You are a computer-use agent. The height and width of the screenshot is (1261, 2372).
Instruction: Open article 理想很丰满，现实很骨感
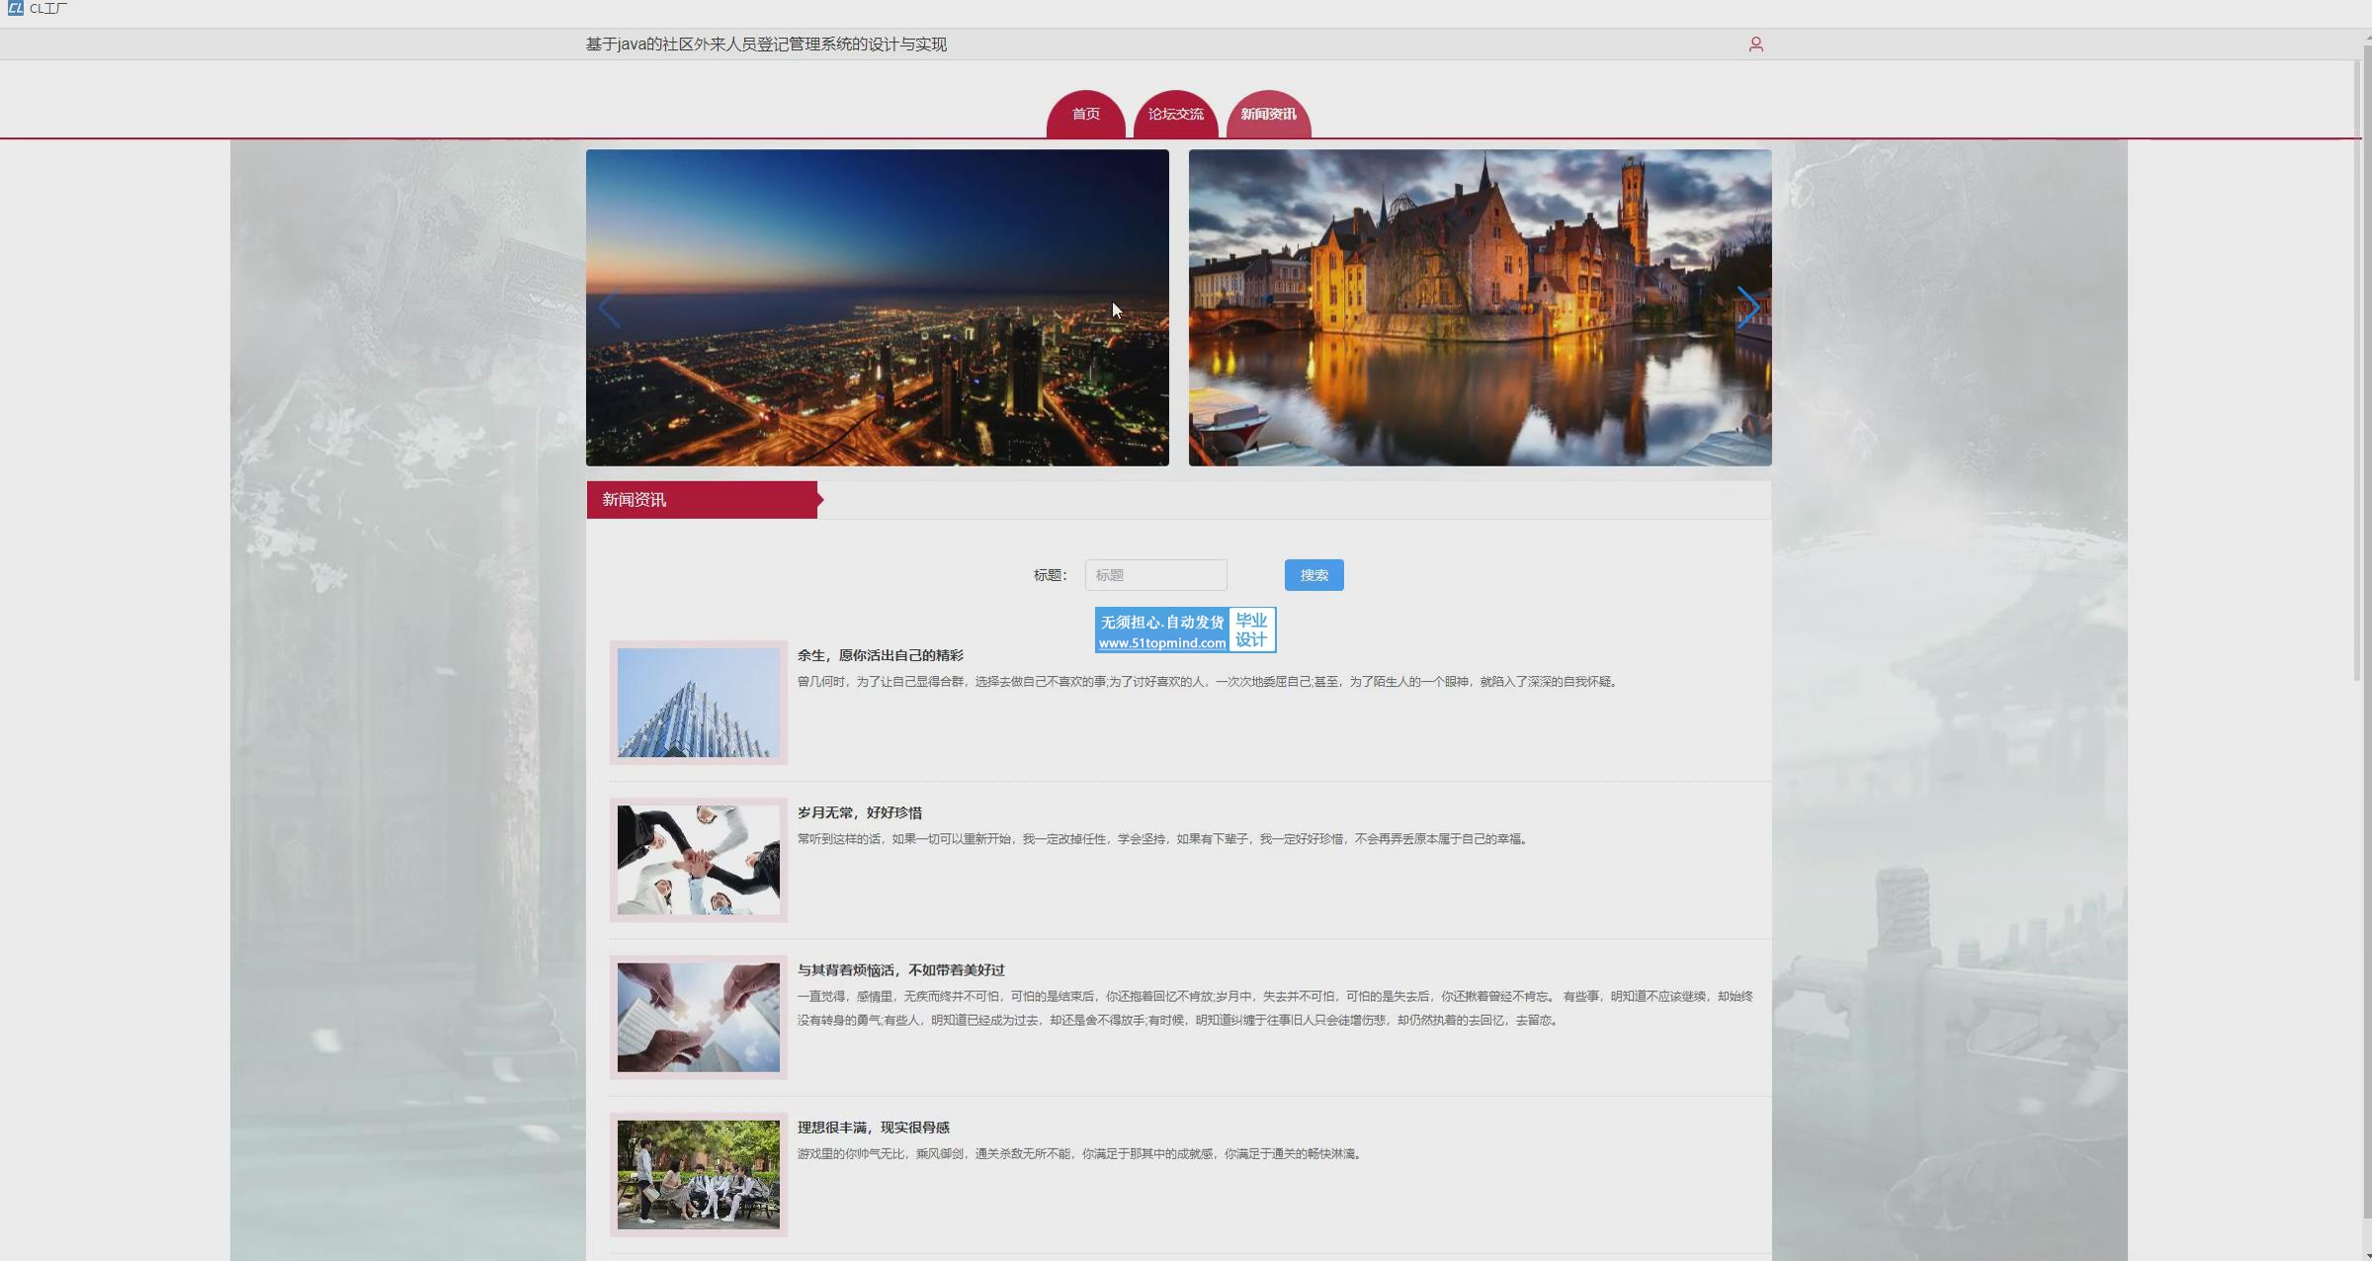point(873,1127)
